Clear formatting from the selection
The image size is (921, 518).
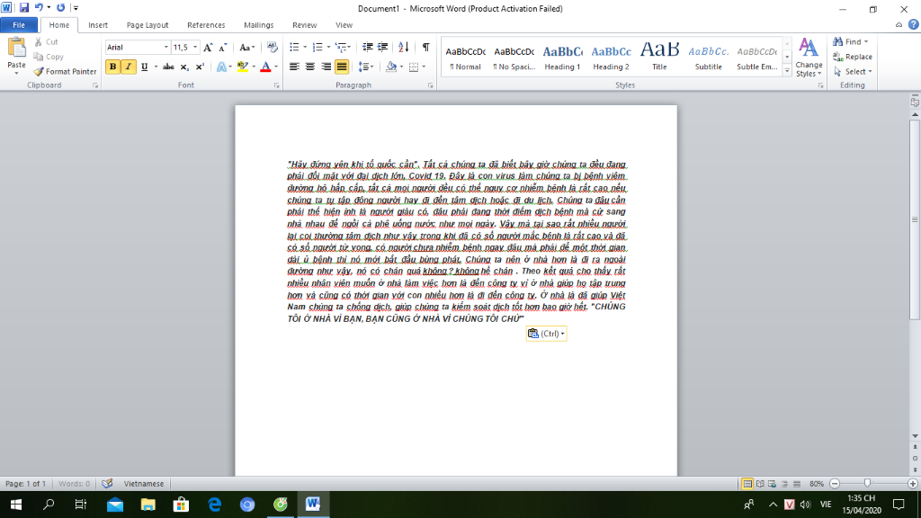click(272, 47)
